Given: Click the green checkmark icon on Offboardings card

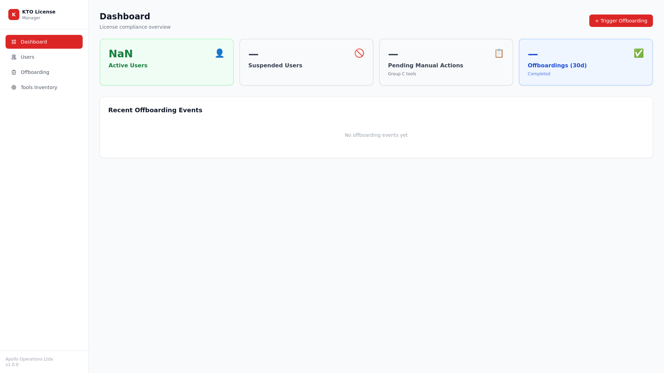Looking at the screenshot, I should tap(639, 53).
